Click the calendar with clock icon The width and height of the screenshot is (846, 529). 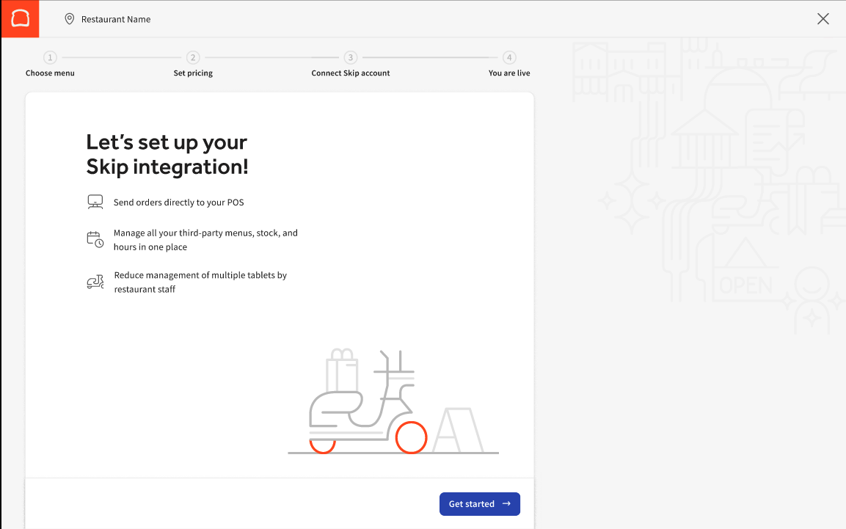coord(95,239)
